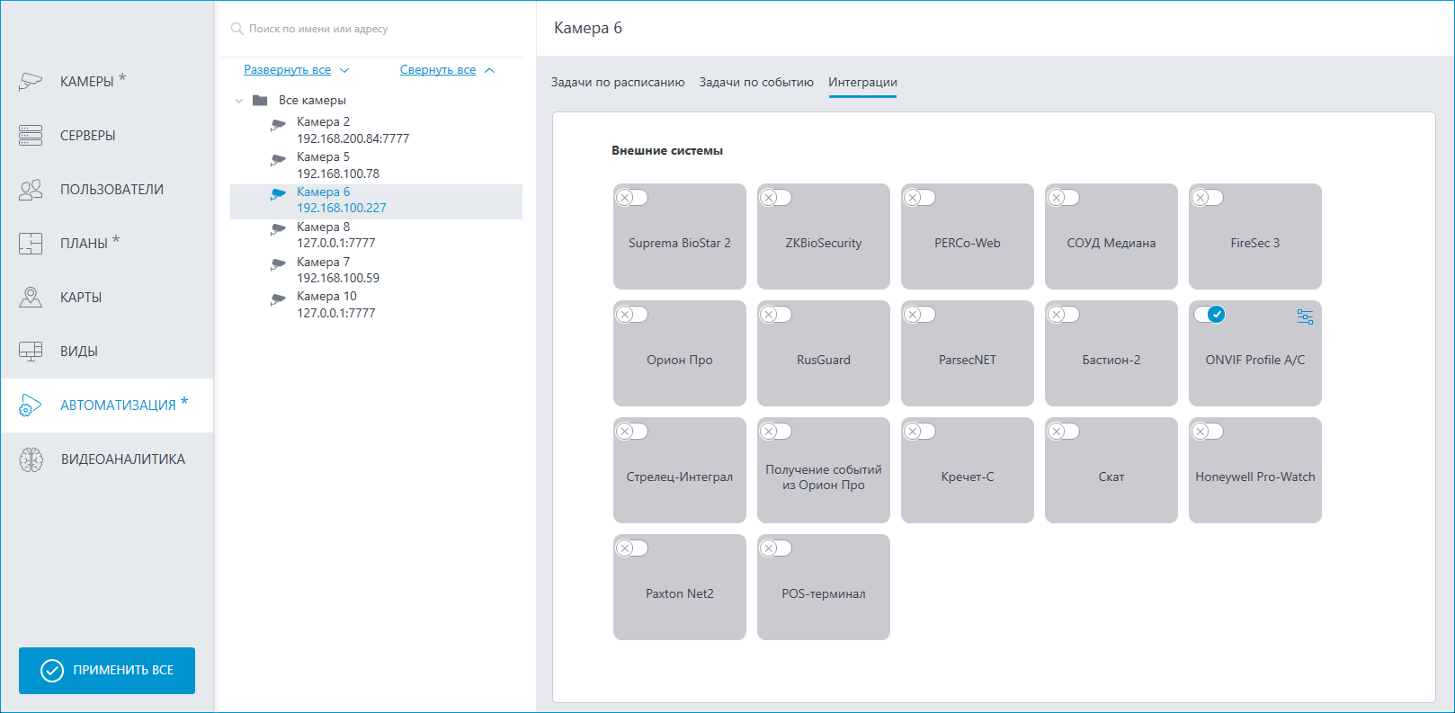Click the Все камеры folder icon

(x=260, y=100)
